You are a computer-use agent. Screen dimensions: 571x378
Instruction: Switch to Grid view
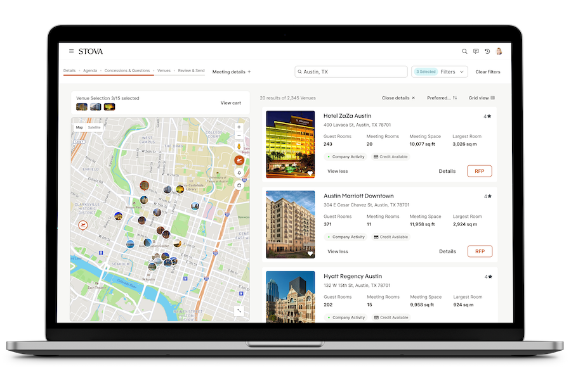pyautogui.click(x=482, y=98)
